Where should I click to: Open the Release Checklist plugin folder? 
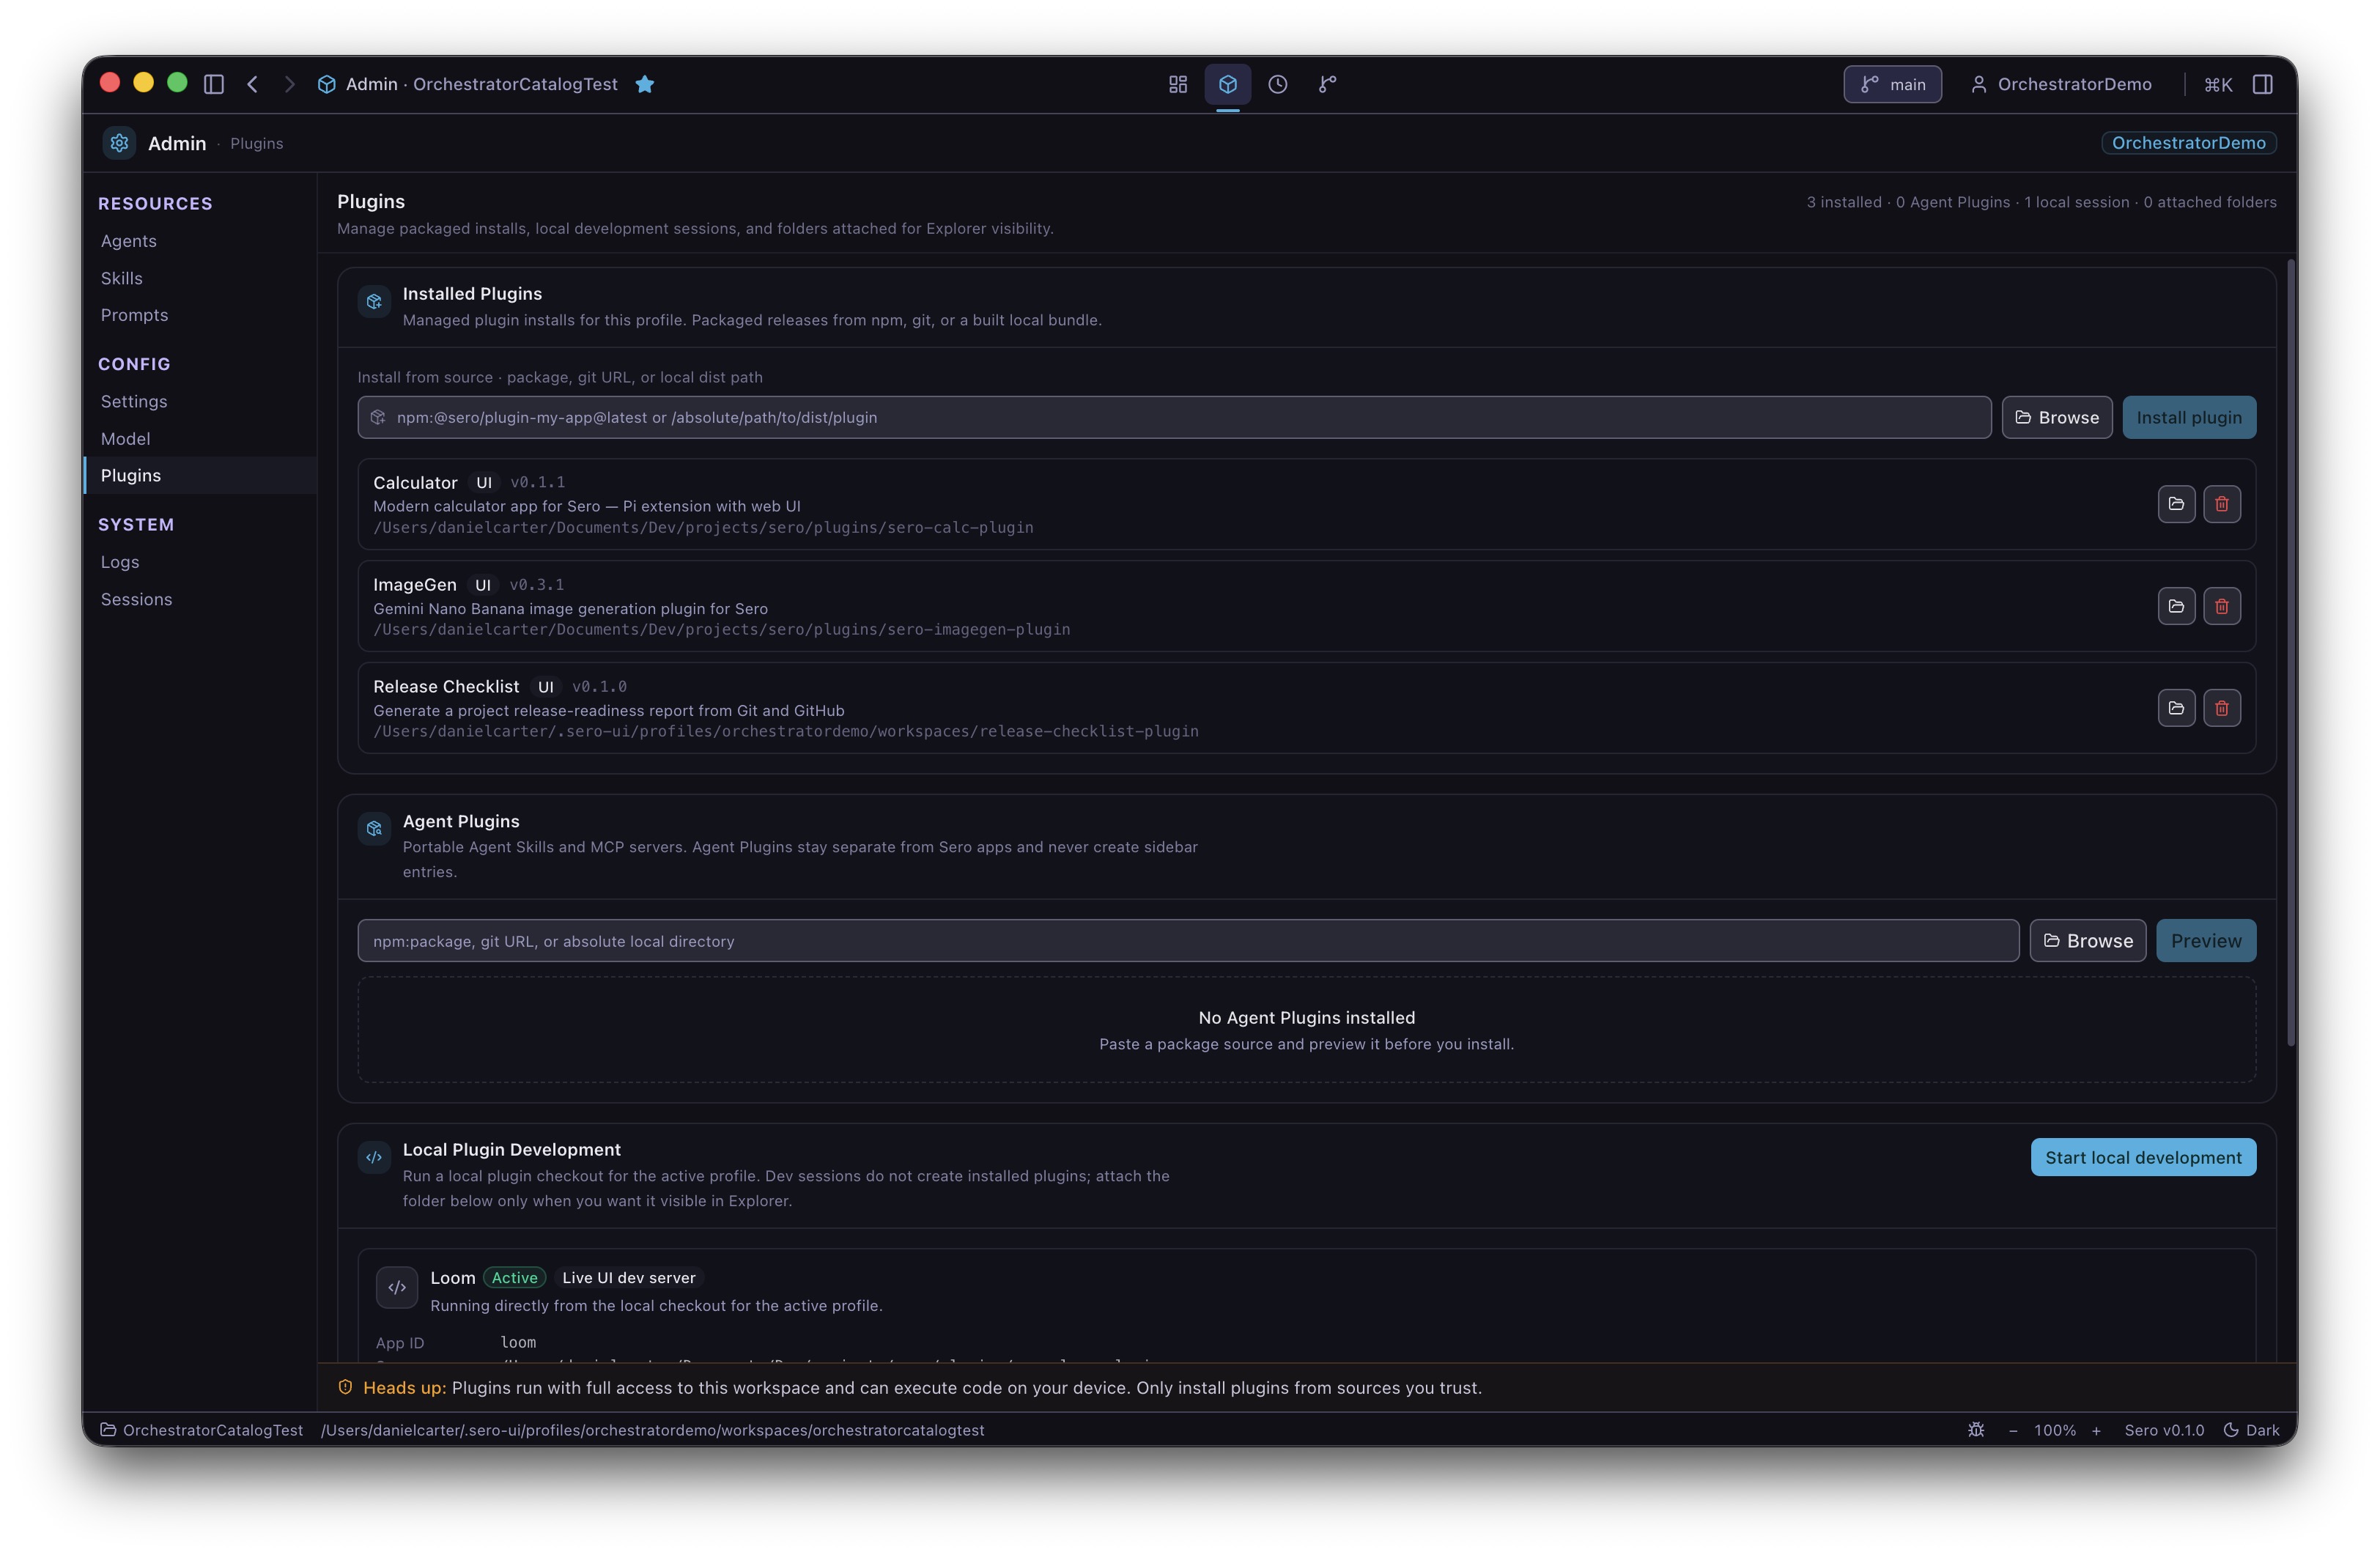(2176, 708)
